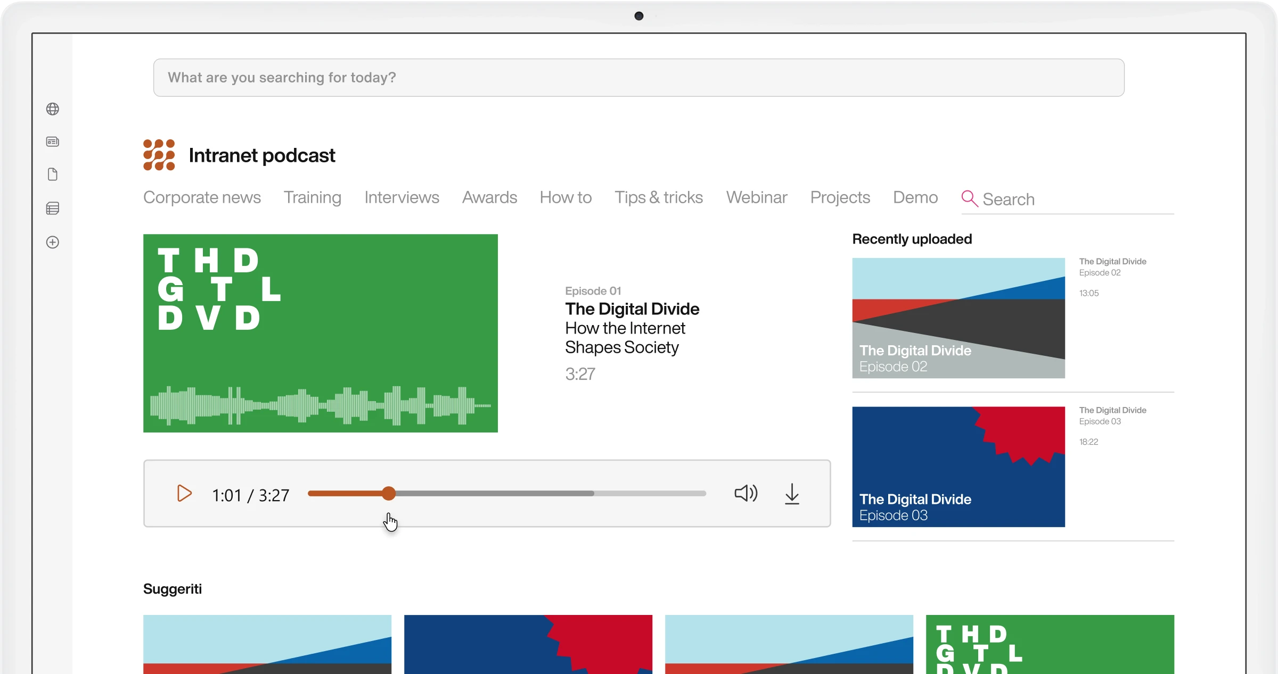Select the Tips & tricks tab
1278x674 pixels.
pyautogui.click(x=659, y=197)
